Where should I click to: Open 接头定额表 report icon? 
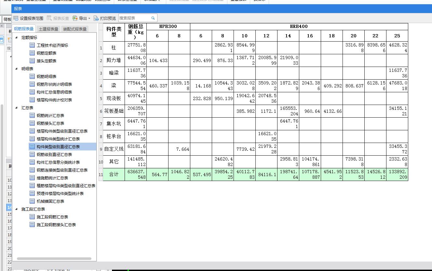click(x=32, y=61)
